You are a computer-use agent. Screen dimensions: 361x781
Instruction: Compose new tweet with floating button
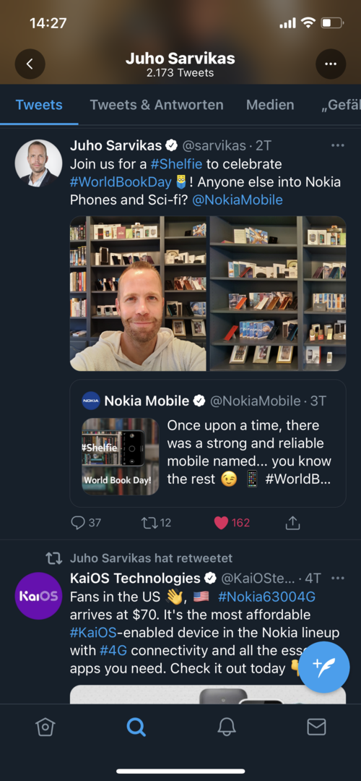(324, 667)
